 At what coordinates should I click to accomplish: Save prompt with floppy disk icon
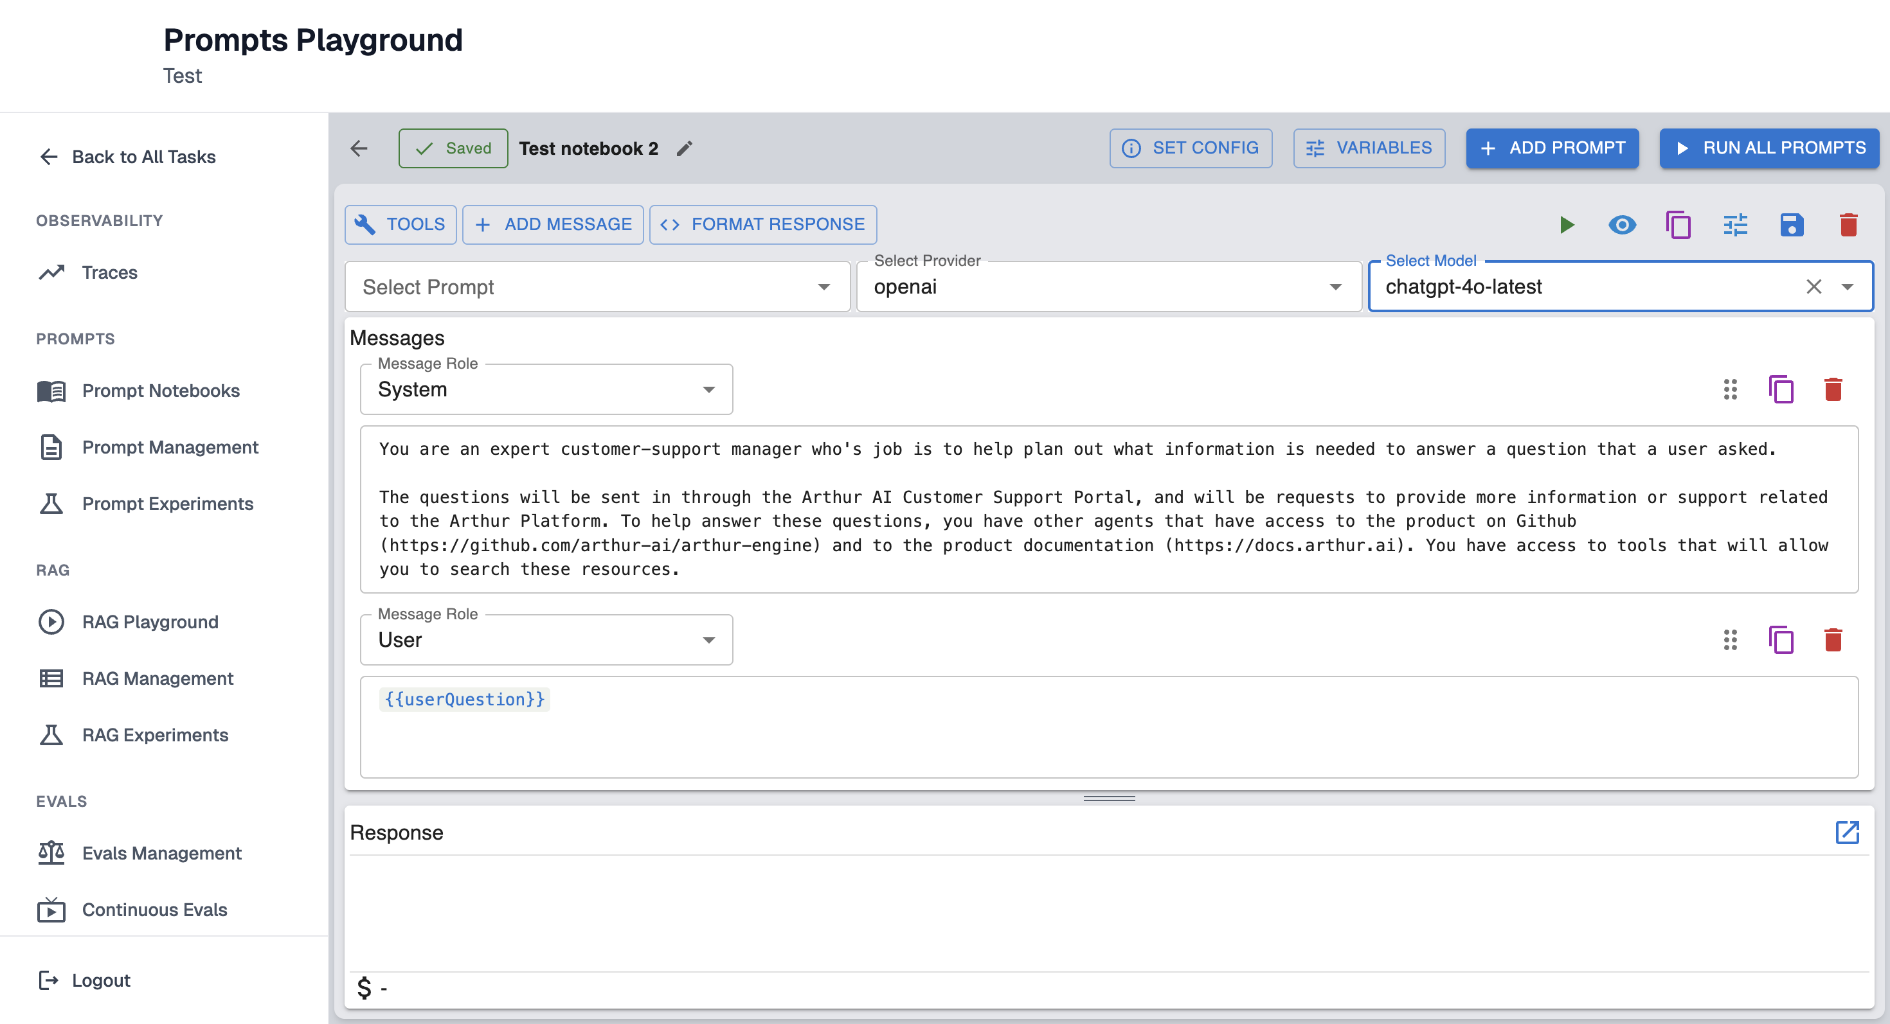pyautogui.click(x=1792, y=224)
